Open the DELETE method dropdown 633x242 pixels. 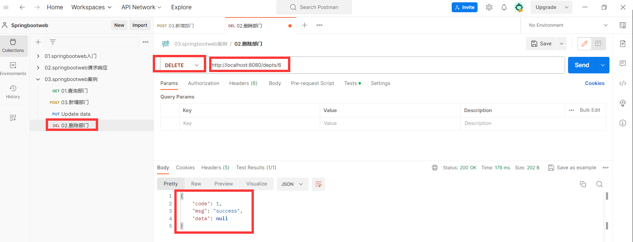pos(182,65)
